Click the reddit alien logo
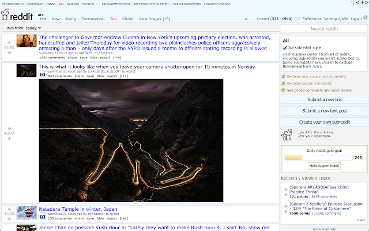The height and width of the screenshot is (231, 369). click(x=5, y=14)
